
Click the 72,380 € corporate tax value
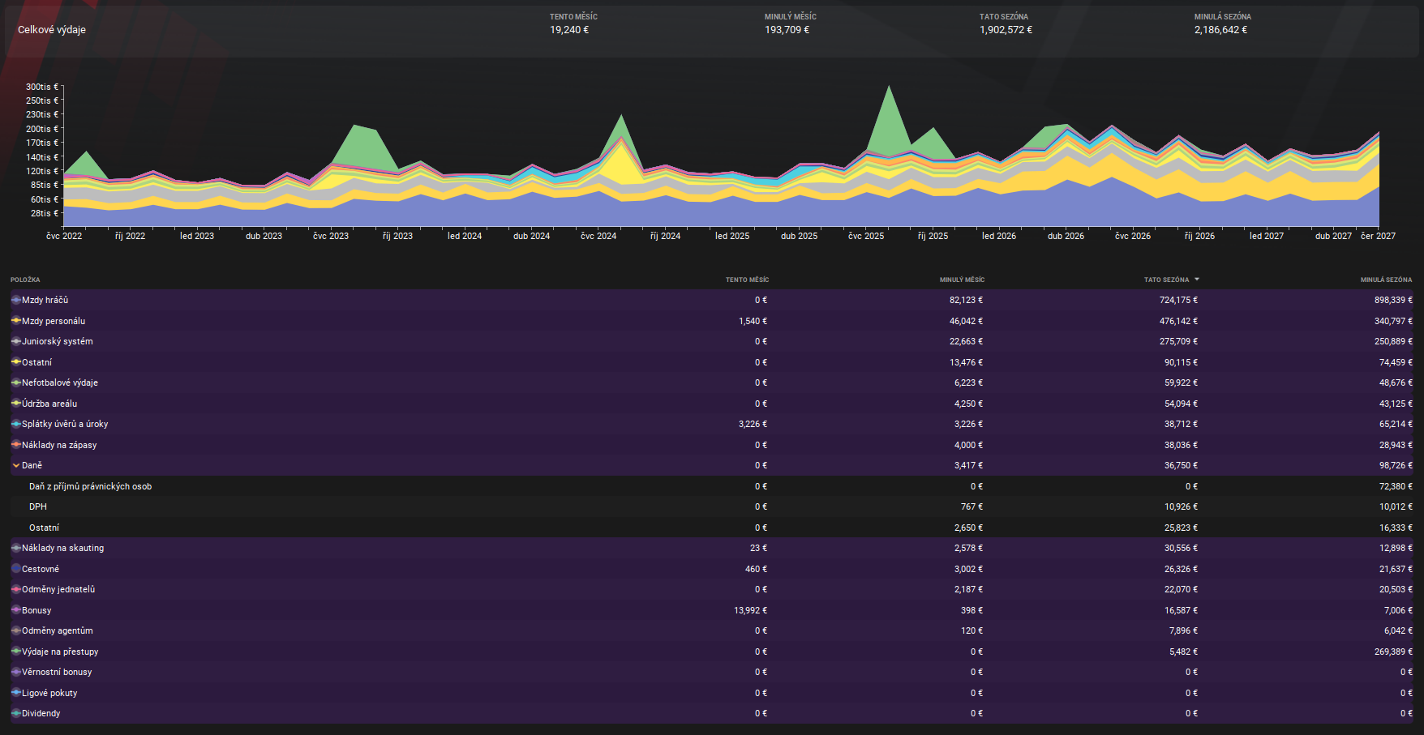tap(1396, 486)
